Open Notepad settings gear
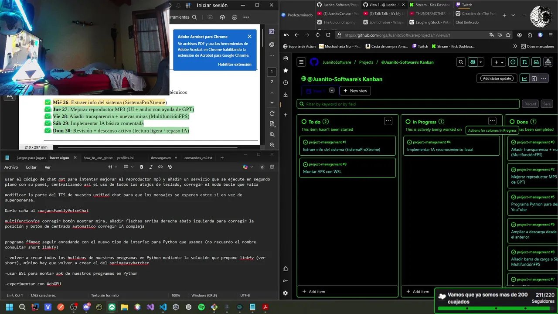This screenshot has width=558, height=314. tap(272, 167)
